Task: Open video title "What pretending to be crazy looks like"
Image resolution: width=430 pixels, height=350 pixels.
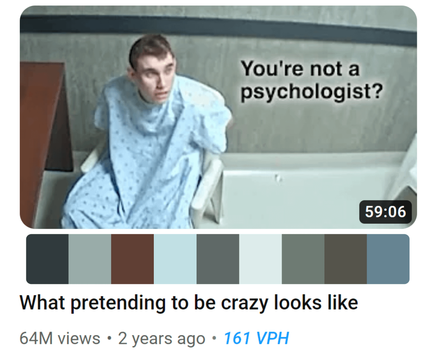Action: tap(189, 303)
